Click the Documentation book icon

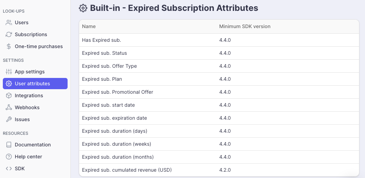[x=9, y=145]
